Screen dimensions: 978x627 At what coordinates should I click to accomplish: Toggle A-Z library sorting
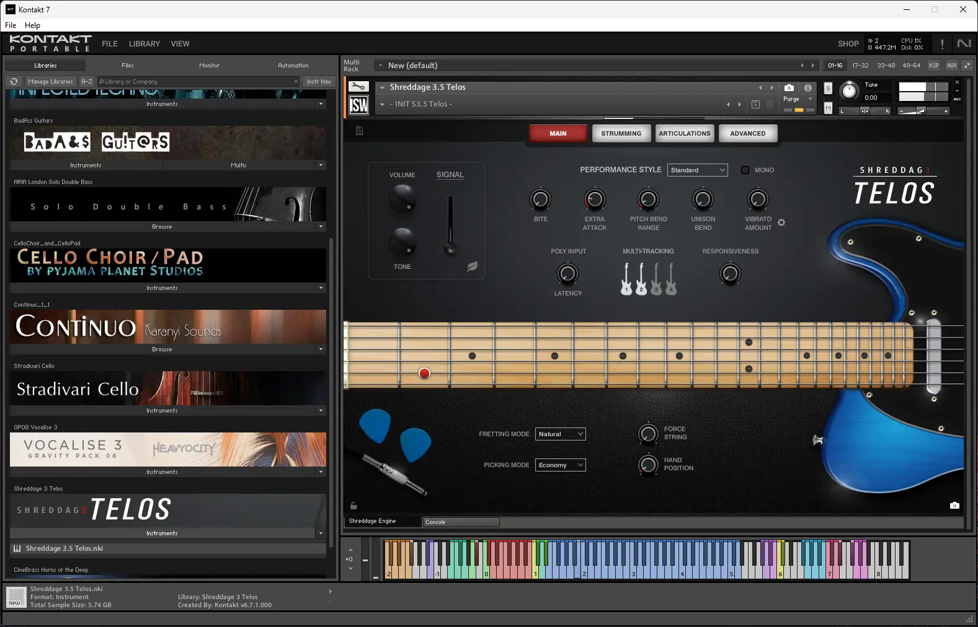click(87, 81)
